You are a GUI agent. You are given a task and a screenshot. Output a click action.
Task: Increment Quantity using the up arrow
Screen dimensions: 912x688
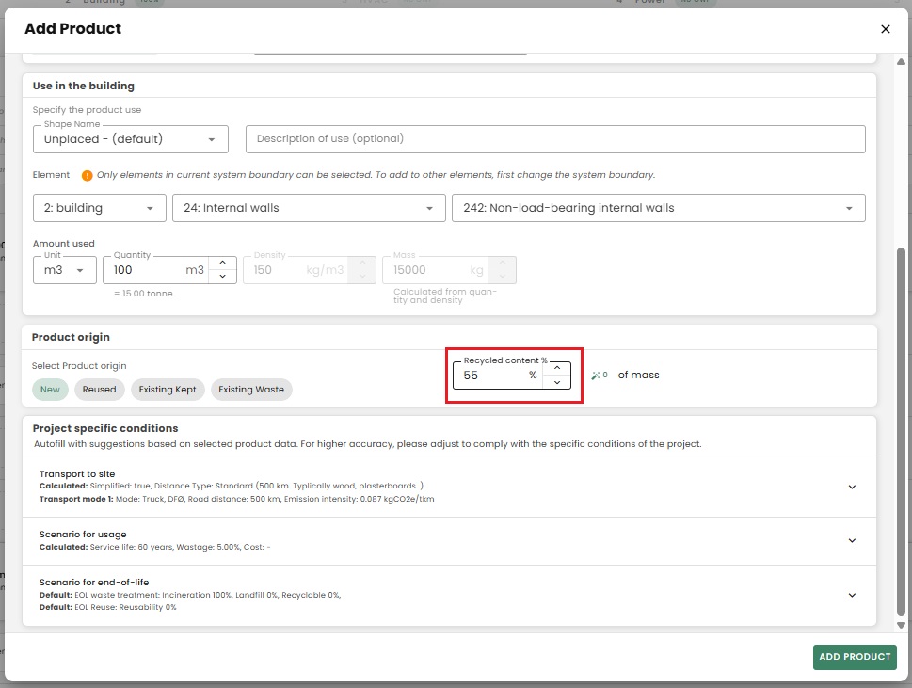tap(221, 264)
